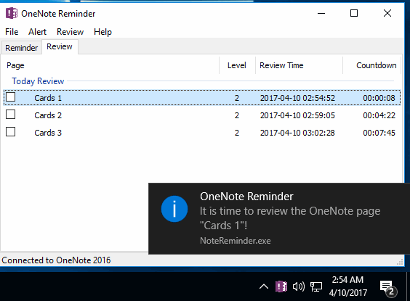Image resolution: width=410 pixels, height=301 pixels.
Task: Click the volume speaker tray icon
Action: (299, 286)
